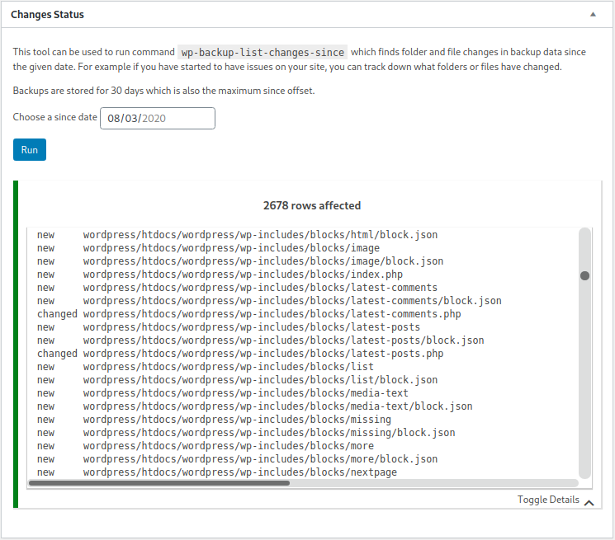The image size is (615, 540).
Task: Select the blocks/nextpage row
Action: (x=217, y=472)
